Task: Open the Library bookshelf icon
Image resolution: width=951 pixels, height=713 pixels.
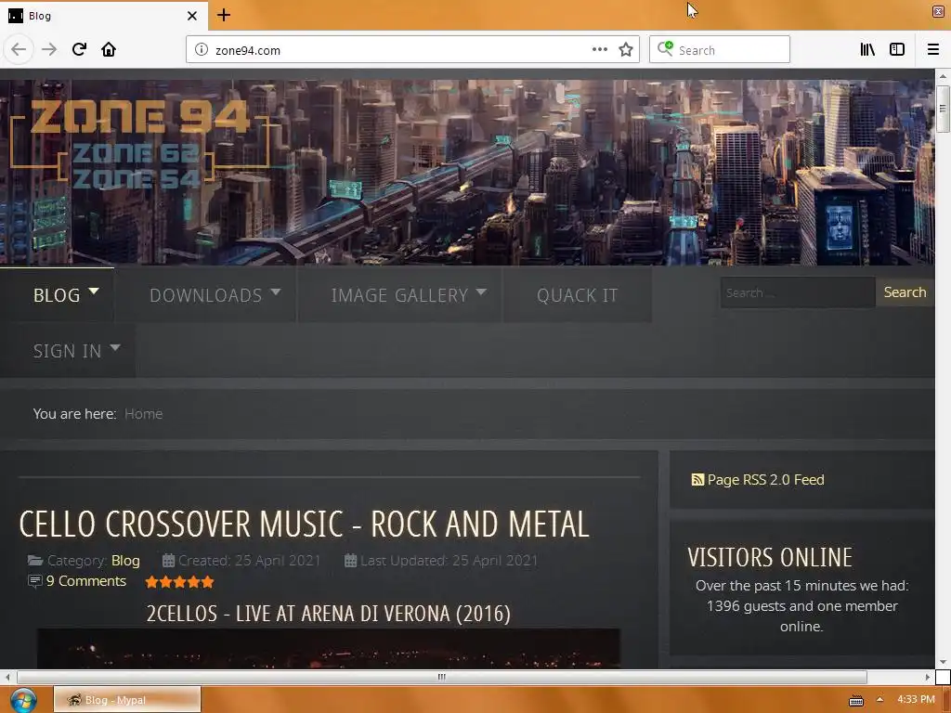Action: click(x=867, y=50)
